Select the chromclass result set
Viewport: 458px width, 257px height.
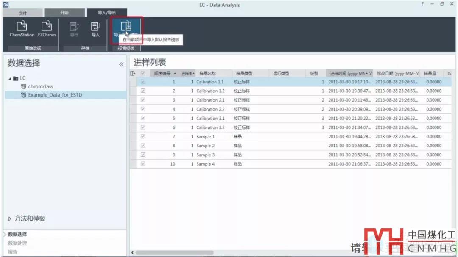[40, 86]
